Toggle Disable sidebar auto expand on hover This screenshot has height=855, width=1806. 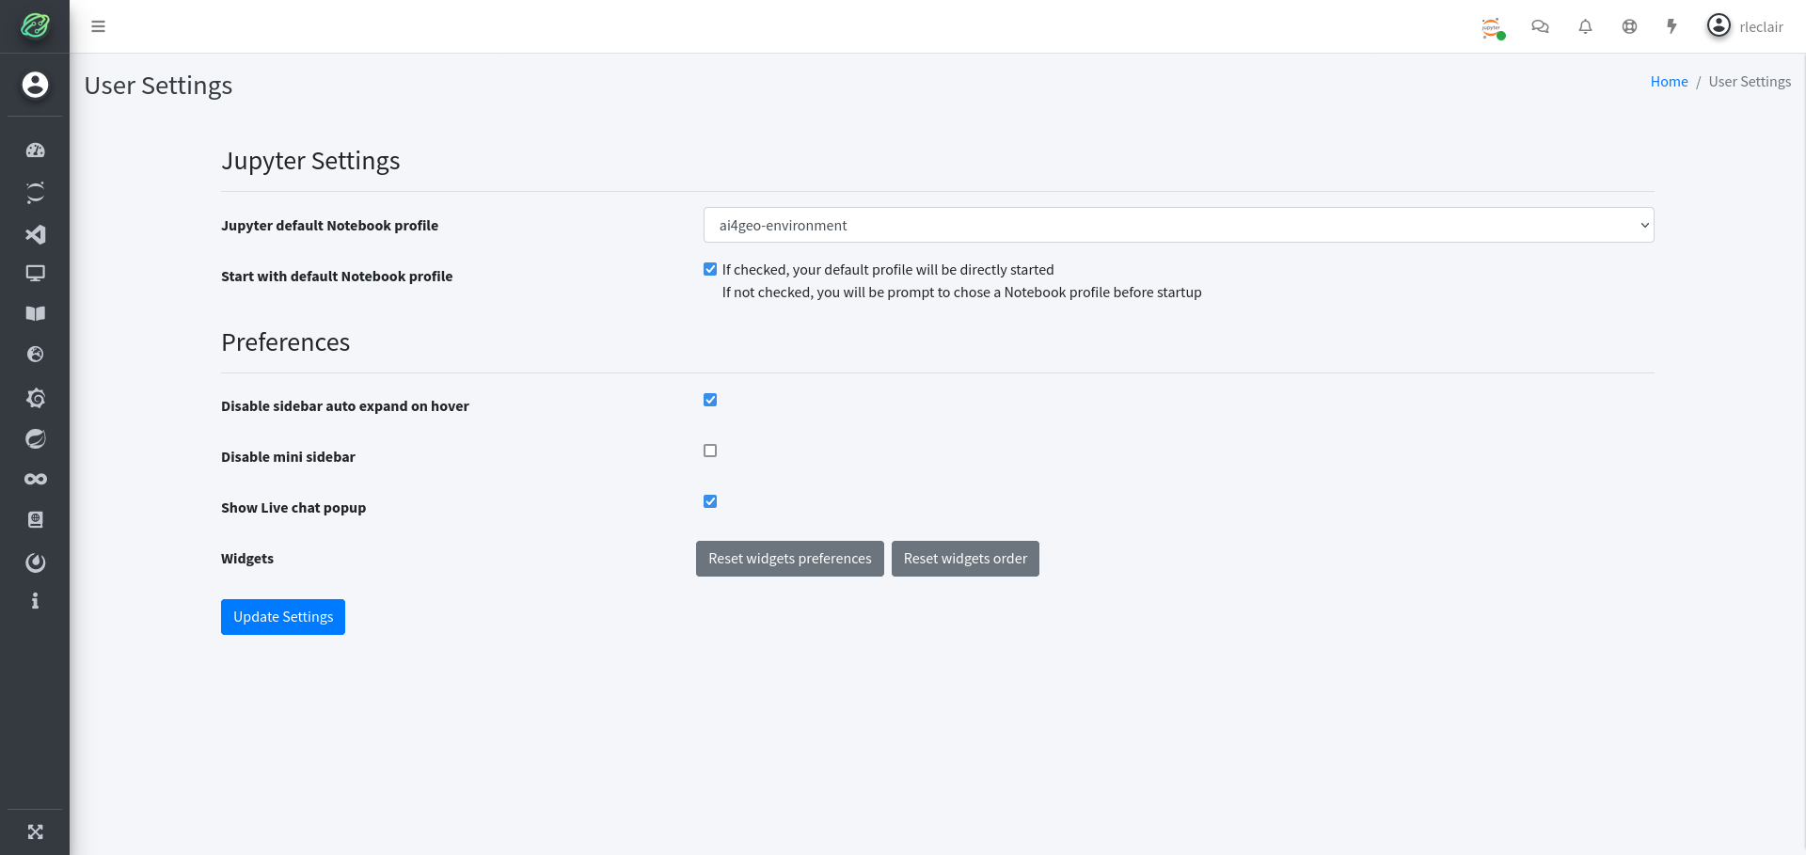click(x=710, y=400)
